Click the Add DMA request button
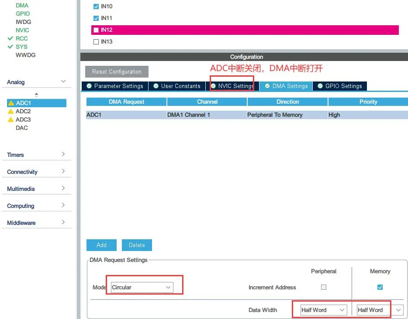The image size is (408, 319). [101, 245]
